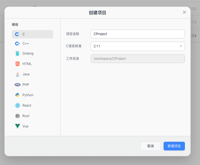Choose the Java coffee cup icon
The height and width of the screenshot is (165, 200).
point(18,74)
